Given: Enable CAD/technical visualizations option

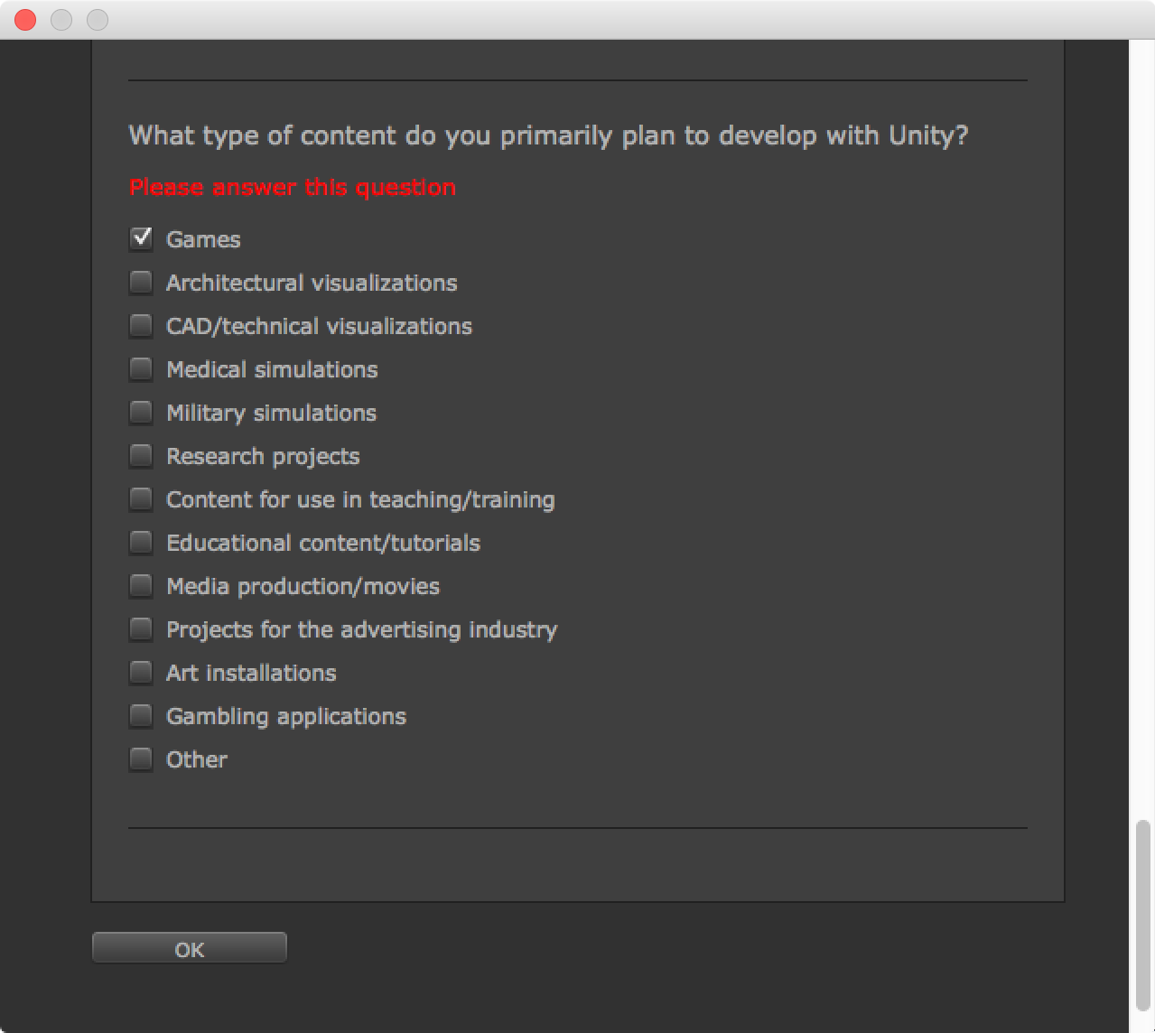Looking at the screenshot, I should coord(141,326).
